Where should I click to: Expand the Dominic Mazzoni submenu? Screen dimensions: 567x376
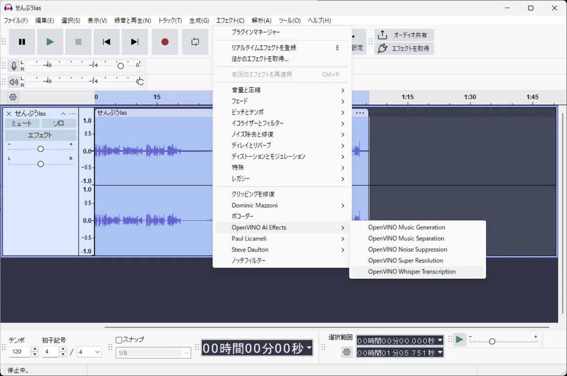point(282,205)
